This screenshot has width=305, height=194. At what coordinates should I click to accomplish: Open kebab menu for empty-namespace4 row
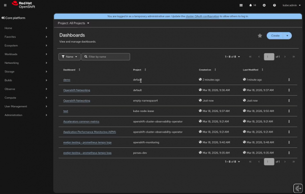click(289, 101)
